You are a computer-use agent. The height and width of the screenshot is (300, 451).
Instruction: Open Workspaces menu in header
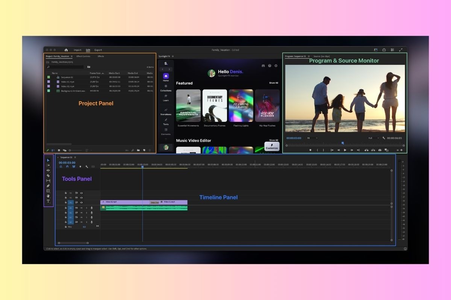(x=375, y=50)
